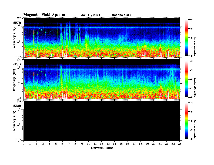Click hour 10 on the time axis

pos(89,144)
